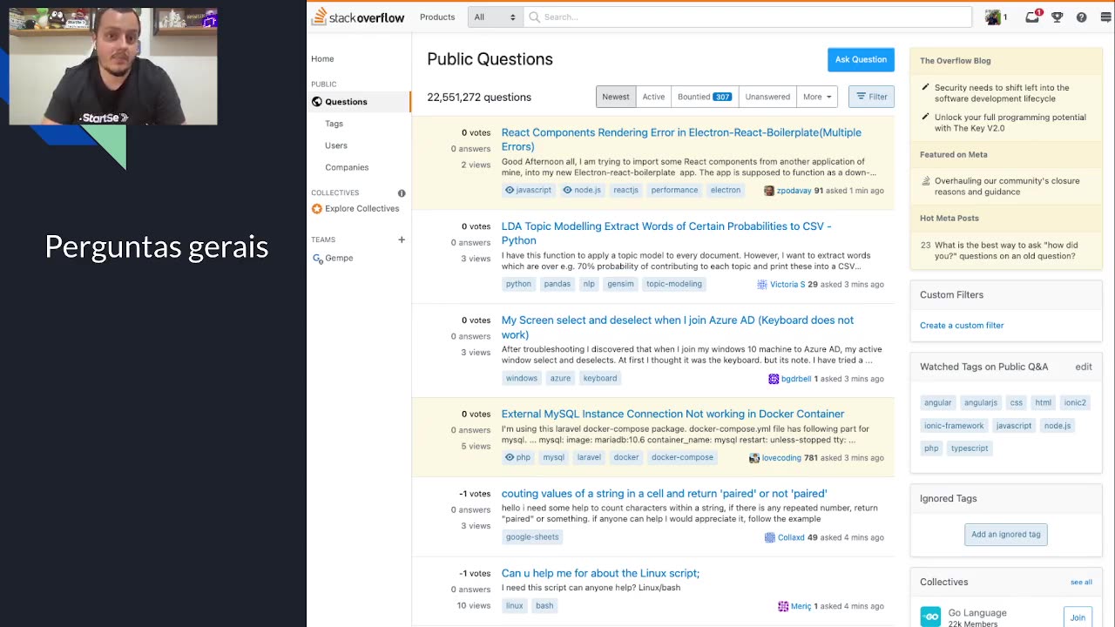Select the Active tab
Screen dimensions: 1115x627
click(653, 97)
